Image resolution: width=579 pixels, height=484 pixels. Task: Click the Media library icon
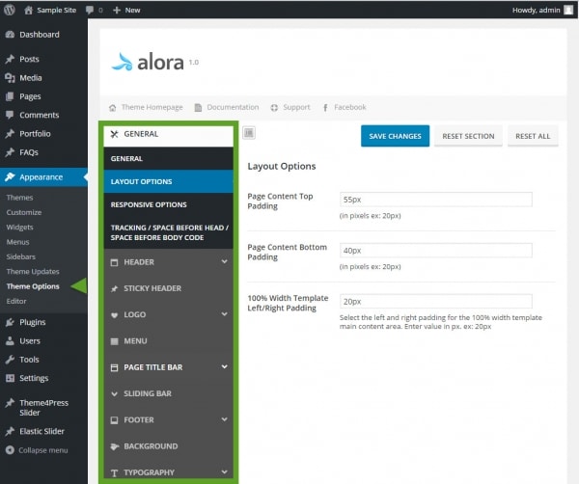point(10,78)
